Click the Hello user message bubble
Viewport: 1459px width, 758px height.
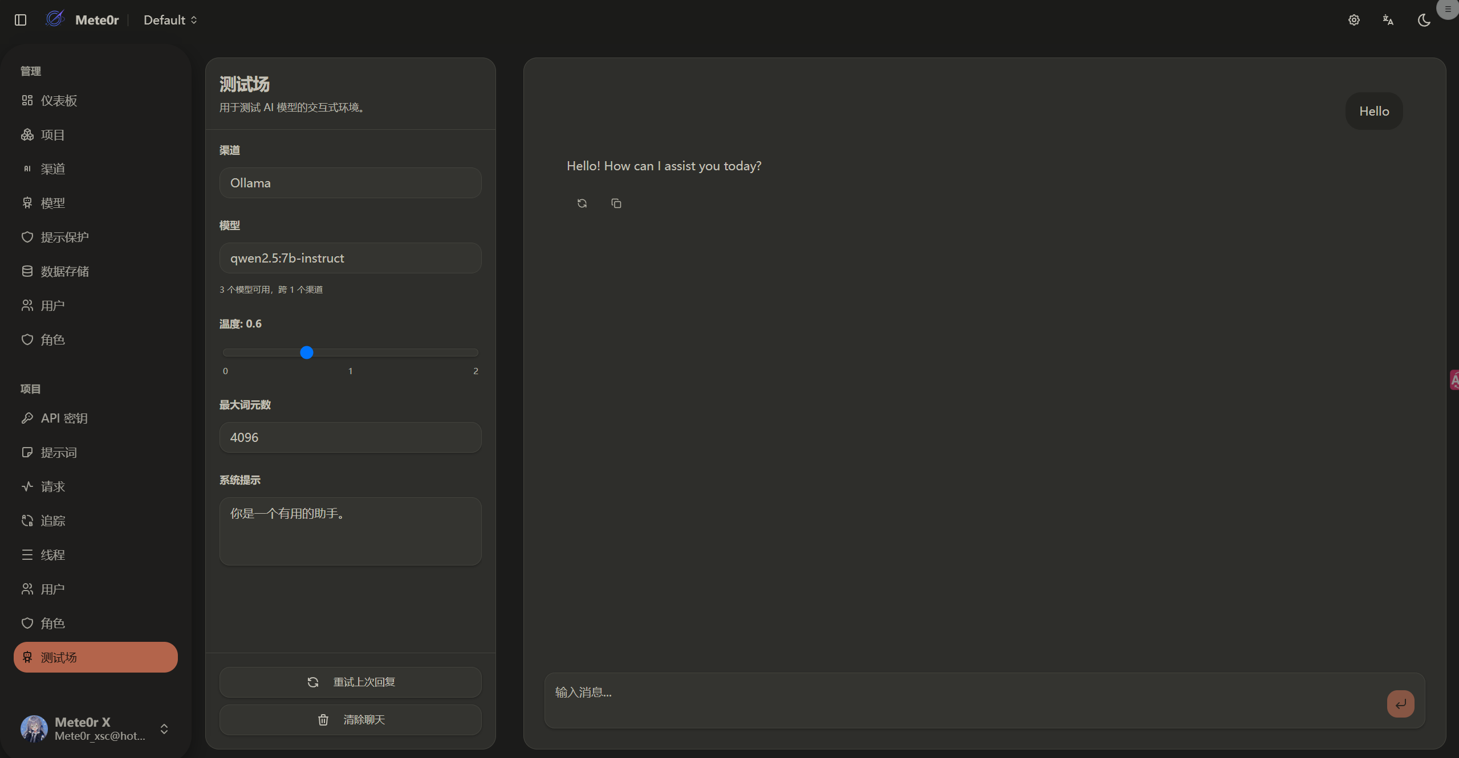point(1374,111)
